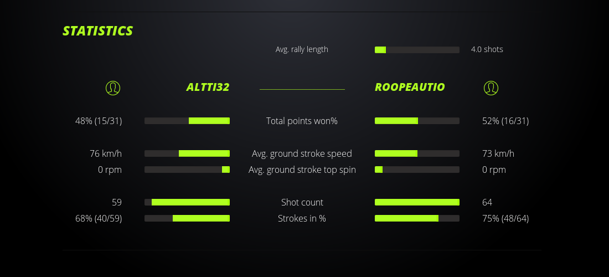609x277 pixels.
Task: Click ROOPEAUTIO's shot count bar
Action: coord(417,202)
